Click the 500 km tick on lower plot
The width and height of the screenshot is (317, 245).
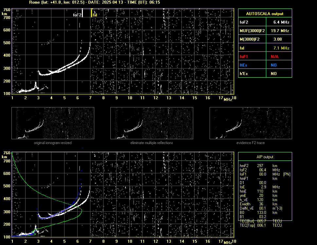coord(7,186)
